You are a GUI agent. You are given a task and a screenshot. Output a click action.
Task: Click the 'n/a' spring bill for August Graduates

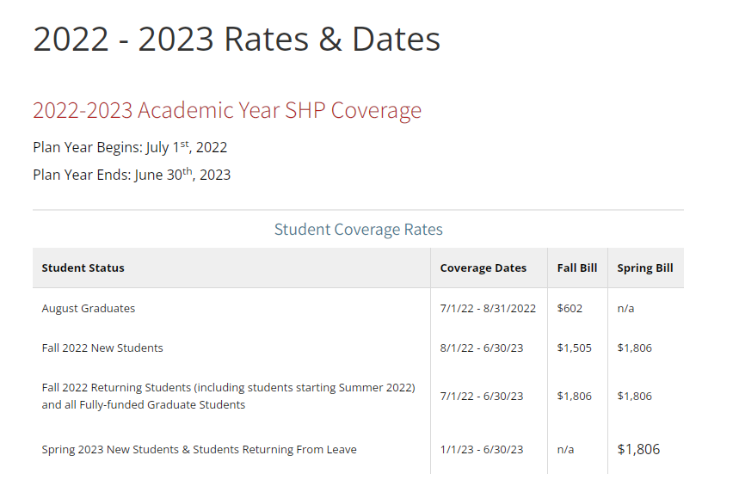click(x=625, y=309)
